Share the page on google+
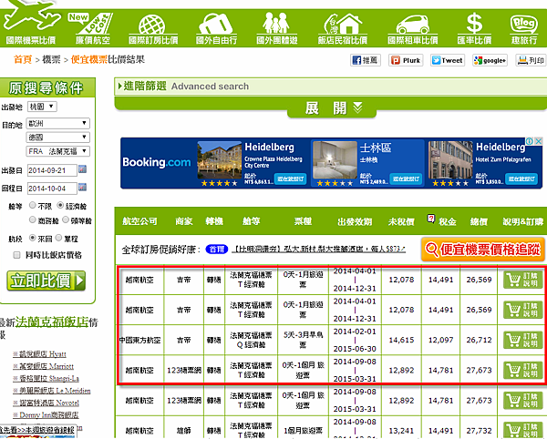This screenshot has height=439, width=547. [x=490, y=60]
